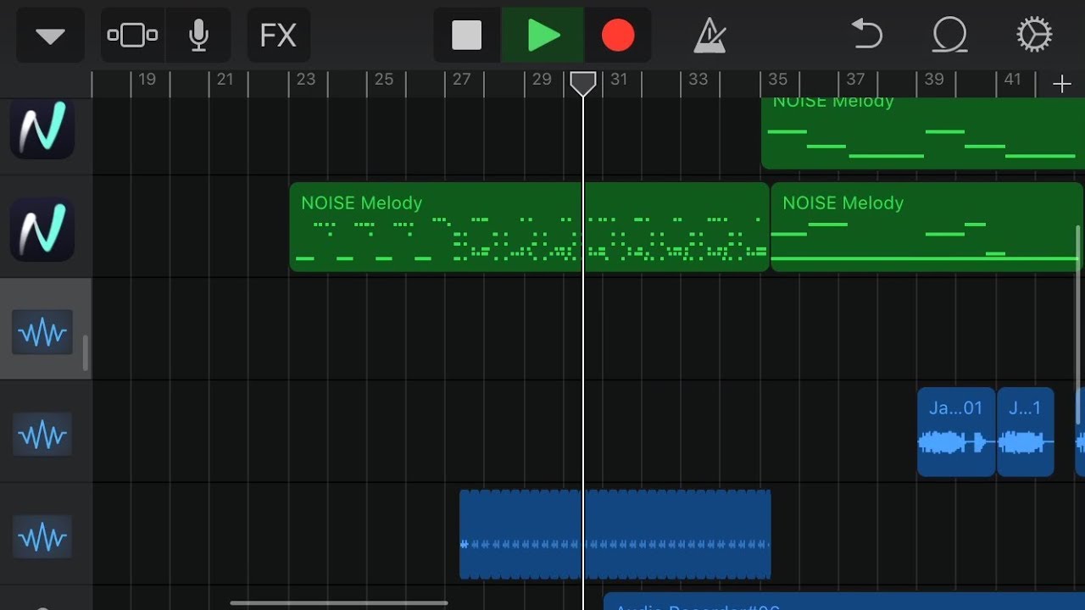
Task: Switch to the track controls view button
Action: (x=132, y=36)
